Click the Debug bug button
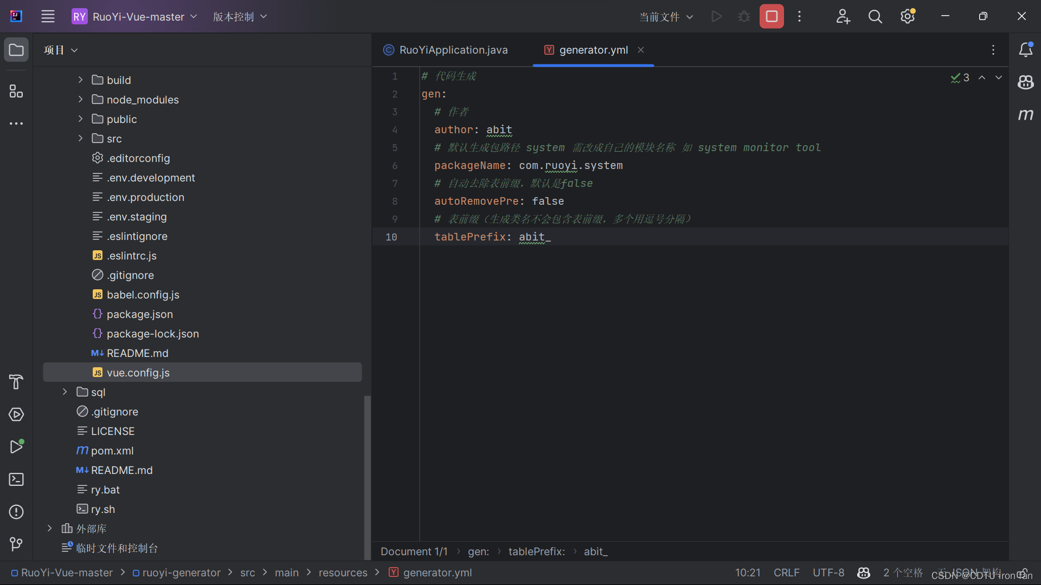The width and height of the screenshot is (1041, 585). tap(744, 16)
